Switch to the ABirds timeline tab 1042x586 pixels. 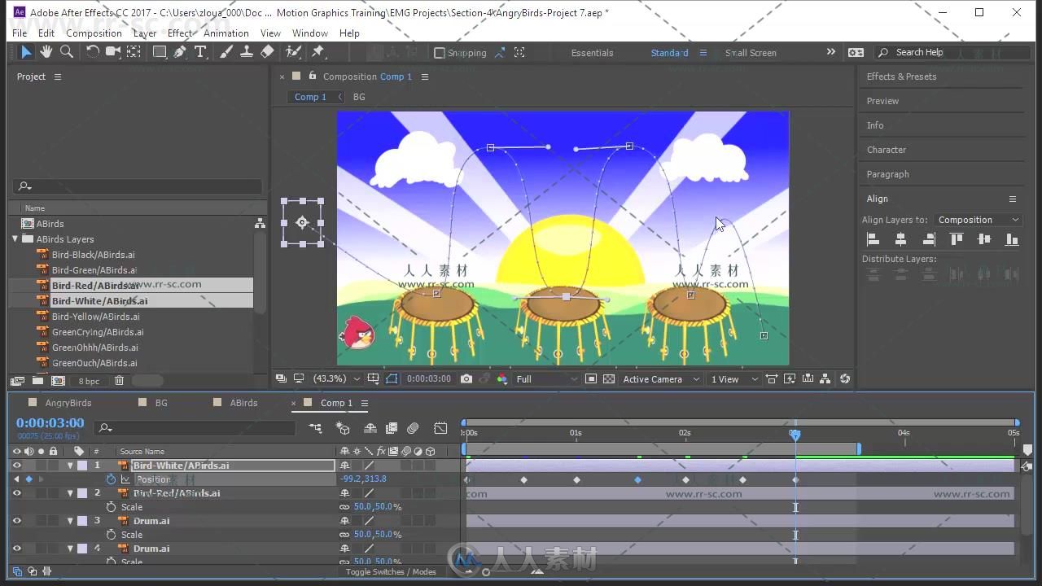pos(243,403)
